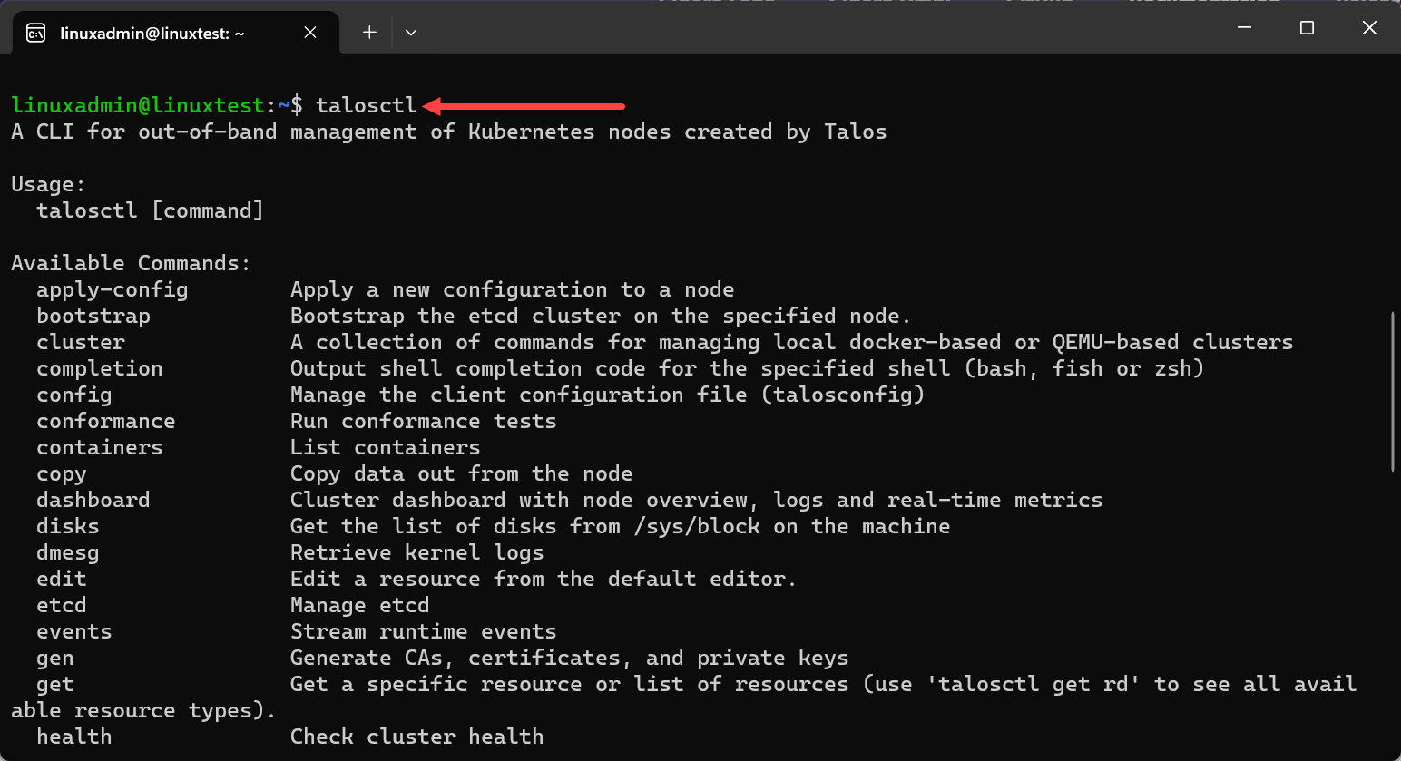
Task: Click the etcd command name
Action: [62, 605]
